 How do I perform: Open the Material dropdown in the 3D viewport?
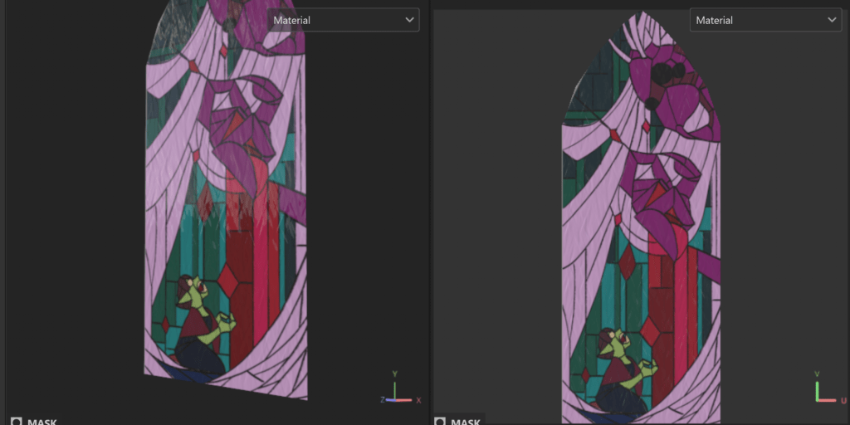point(342,20)
